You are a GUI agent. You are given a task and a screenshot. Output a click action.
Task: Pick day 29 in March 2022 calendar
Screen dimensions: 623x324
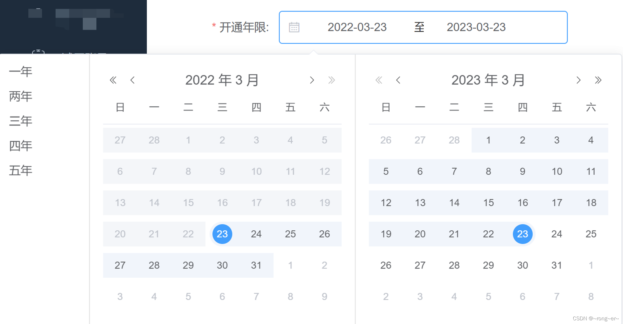click(x=188, y=265)
